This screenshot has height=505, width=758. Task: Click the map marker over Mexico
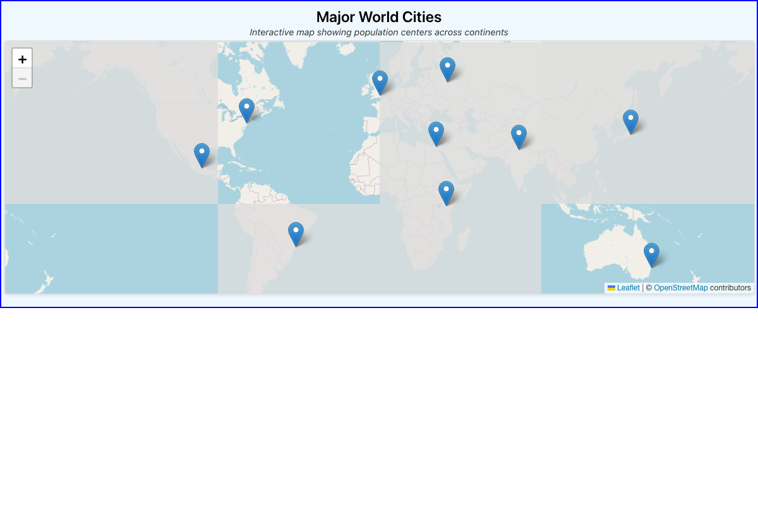pyautogui.click(x=202, y=155)
